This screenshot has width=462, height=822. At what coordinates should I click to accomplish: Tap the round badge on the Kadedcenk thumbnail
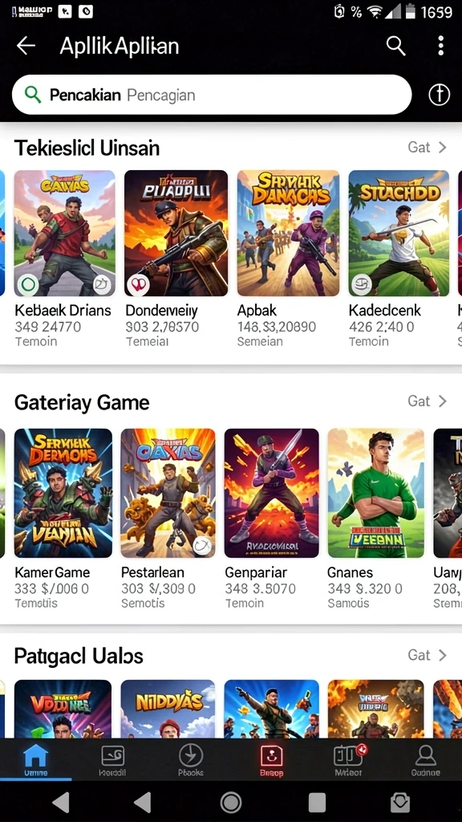point(362,285)
